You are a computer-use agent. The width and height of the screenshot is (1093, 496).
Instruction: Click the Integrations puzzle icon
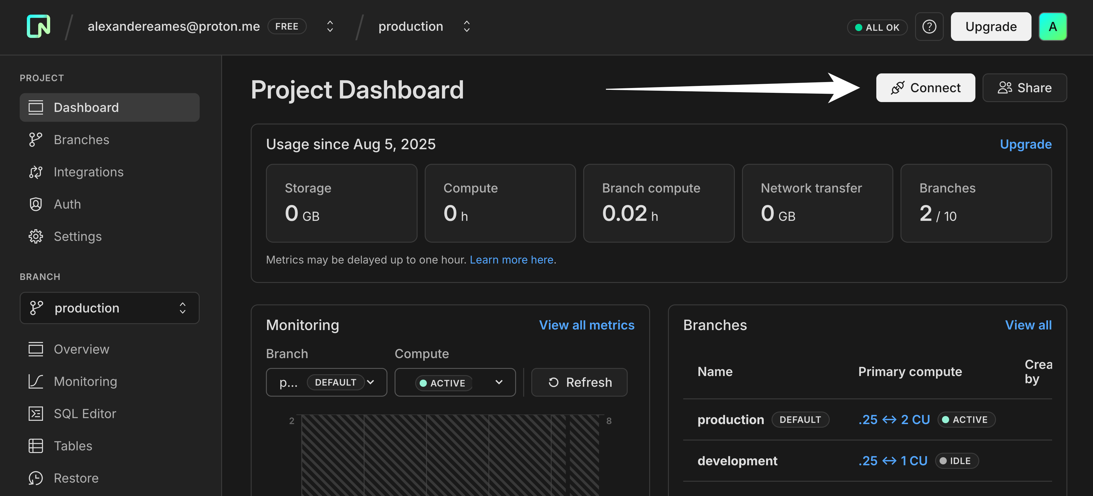point(36,172)
